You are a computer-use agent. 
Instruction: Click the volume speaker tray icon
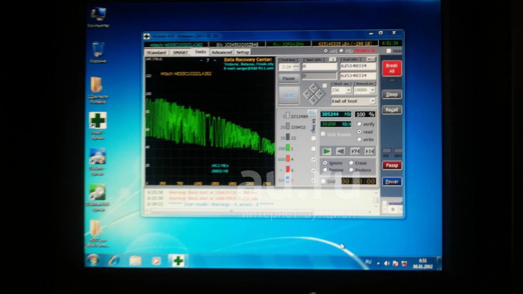point(387,263)
